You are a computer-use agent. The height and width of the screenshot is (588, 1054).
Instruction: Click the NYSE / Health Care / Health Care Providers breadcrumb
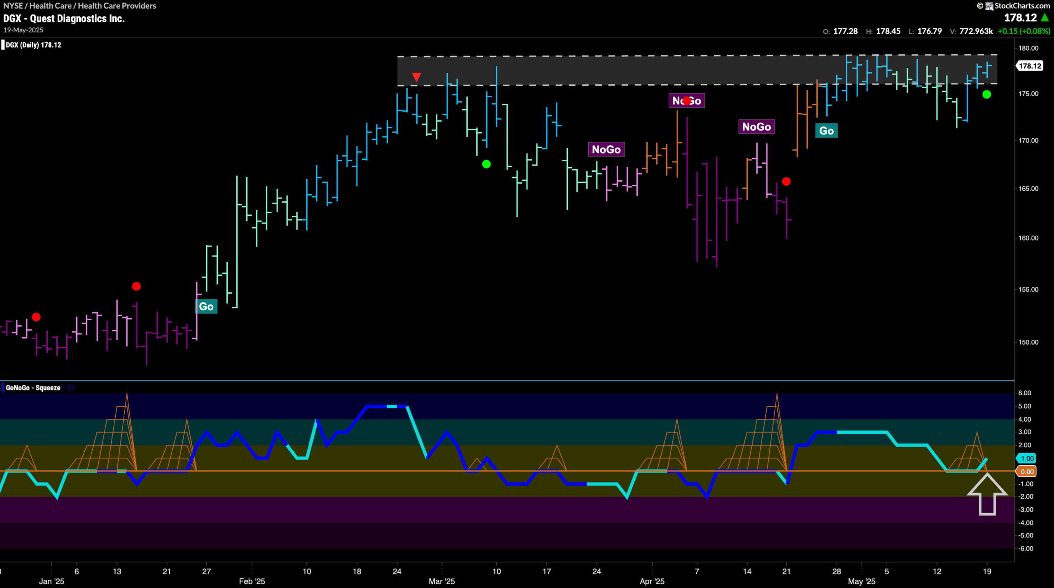coord(80,6)
